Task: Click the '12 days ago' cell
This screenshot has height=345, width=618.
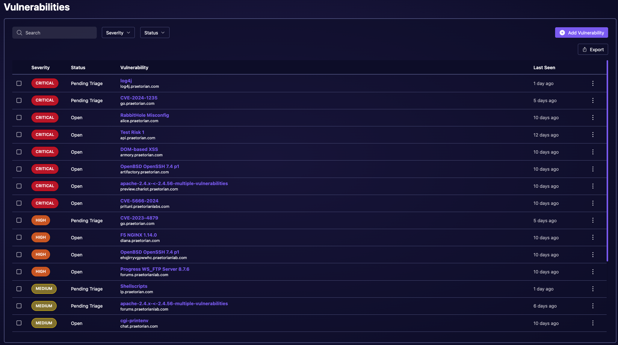Action: 546,135
